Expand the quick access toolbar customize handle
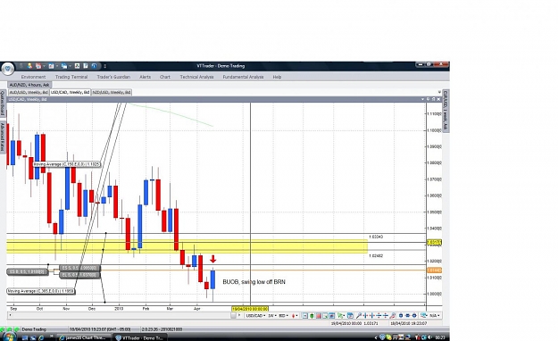 click(105, 66)
